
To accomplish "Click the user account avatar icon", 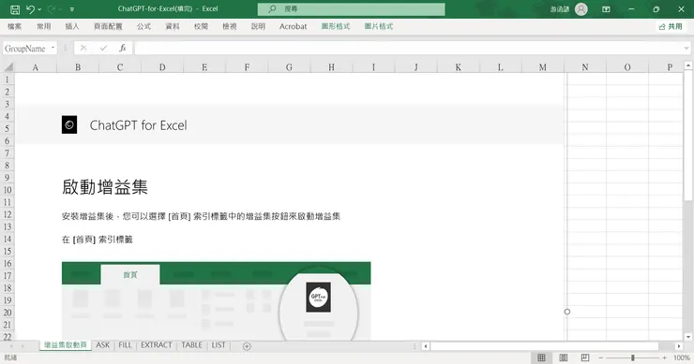I will point(581,8).
